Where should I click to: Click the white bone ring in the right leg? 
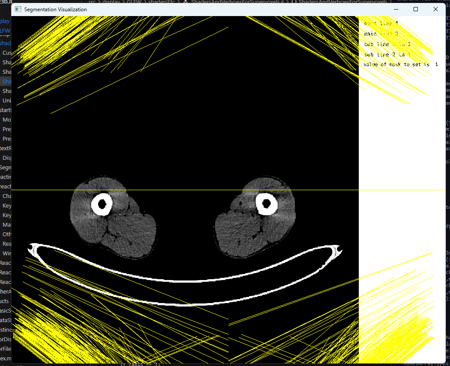click(x=266, y=203)
